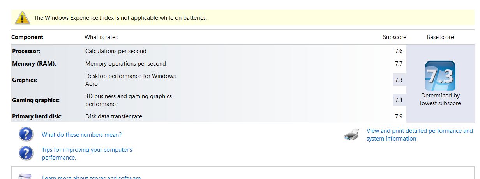Viewport: 480px width, 179px height.
Task: Click the Graphics subscore 7.3
Action: (399, 80)
